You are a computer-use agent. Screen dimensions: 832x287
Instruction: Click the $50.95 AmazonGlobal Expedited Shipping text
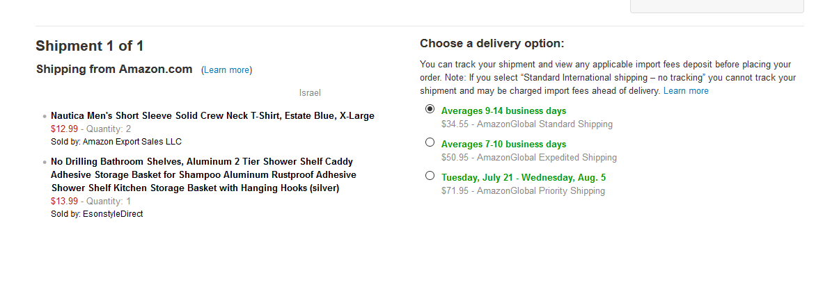click(x=528, y=158)
